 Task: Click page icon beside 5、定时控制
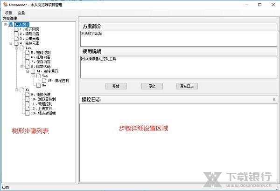pos(28,53)
